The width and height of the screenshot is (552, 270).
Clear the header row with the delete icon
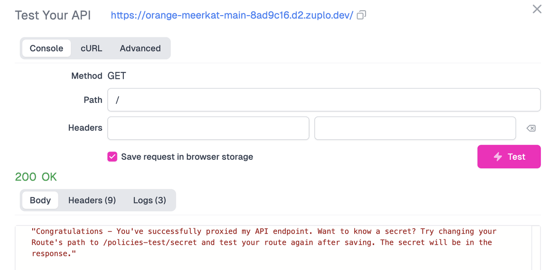click(530, 128)
